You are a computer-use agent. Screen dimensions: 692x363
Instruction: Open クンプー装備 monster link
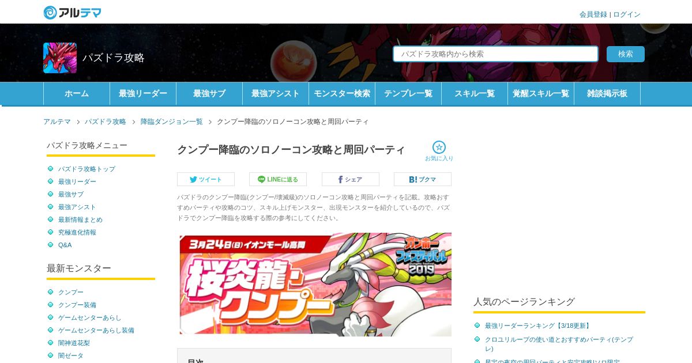pos(77,305)
